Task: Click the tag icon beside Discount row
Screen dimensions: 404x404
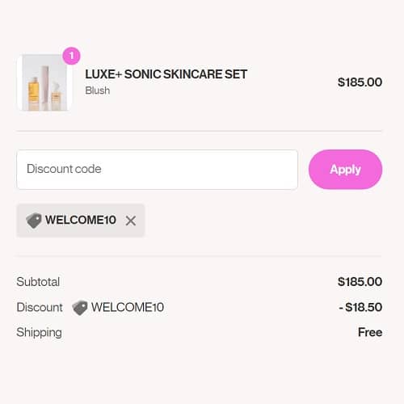Action: tap(80, 308)
